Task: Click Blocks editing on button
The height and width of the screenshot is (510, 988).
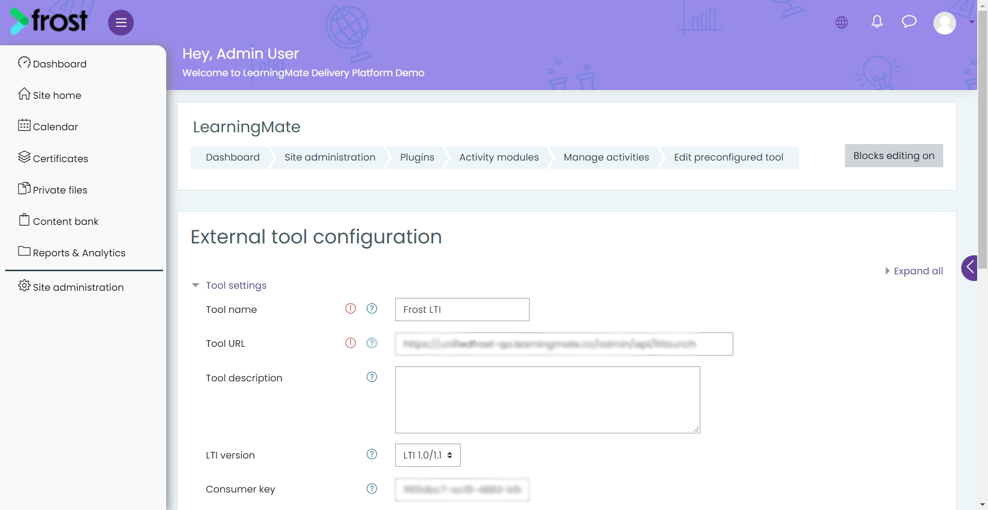Action: (x=894, y=155)
